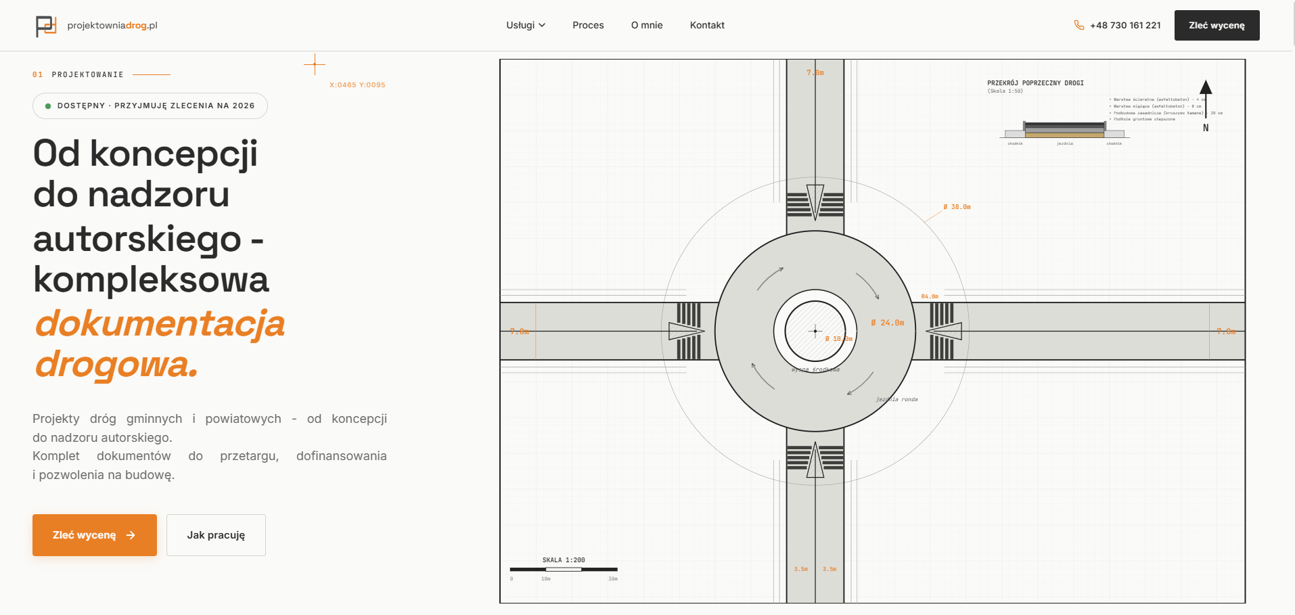Click the SKALA 1:200 scale bar
The height and width of the screenshot is (615, 1295).
564,569
